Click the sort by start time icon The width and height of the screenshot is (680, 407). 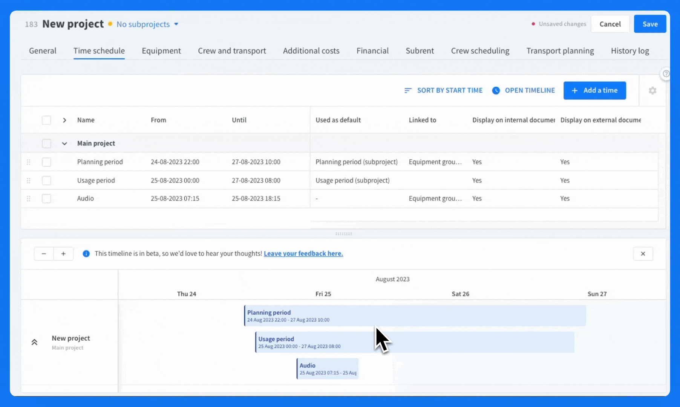tap(408, 90)
